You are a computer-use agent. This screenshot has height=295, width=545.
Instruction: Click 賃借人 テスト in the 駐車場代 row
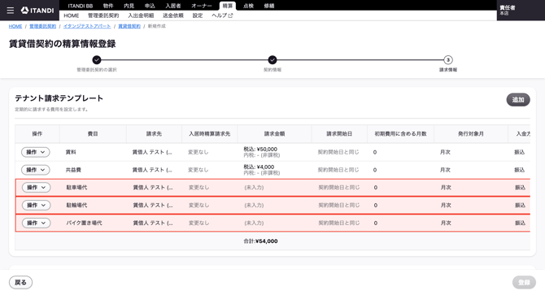[153, 188]
